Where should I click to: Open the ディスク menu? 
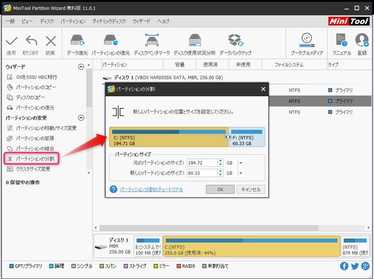click(x=47, y=21)
